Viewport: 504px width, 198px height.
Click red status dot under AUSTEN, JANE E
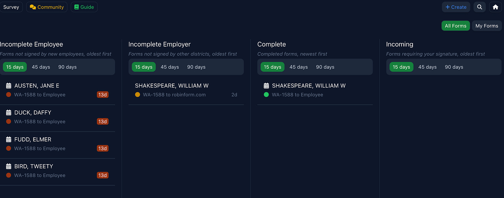tap(9, 95)
